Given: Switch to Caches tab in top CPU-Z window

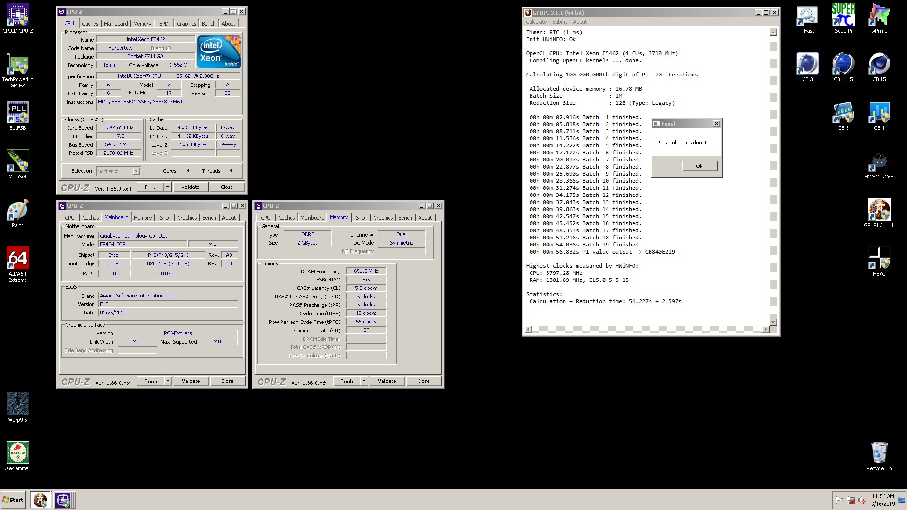Looking at the screenshot, I should [90, 24].
